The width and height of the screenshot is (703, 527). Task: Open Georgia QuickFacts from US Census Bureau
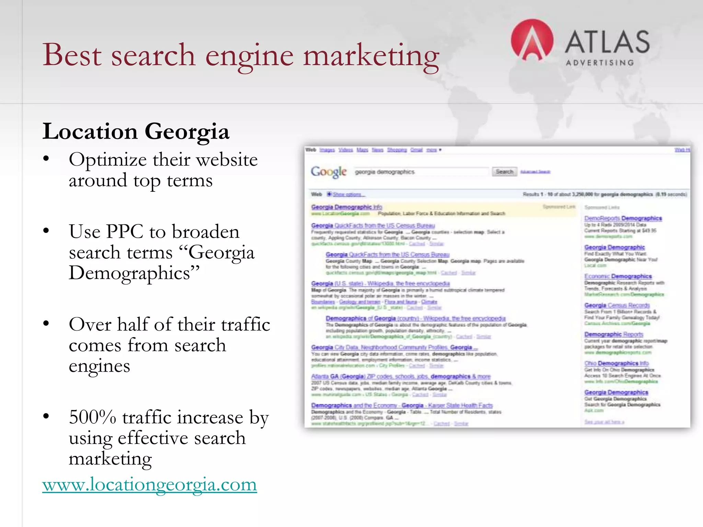pyautogui.click(x=373, y=225)
